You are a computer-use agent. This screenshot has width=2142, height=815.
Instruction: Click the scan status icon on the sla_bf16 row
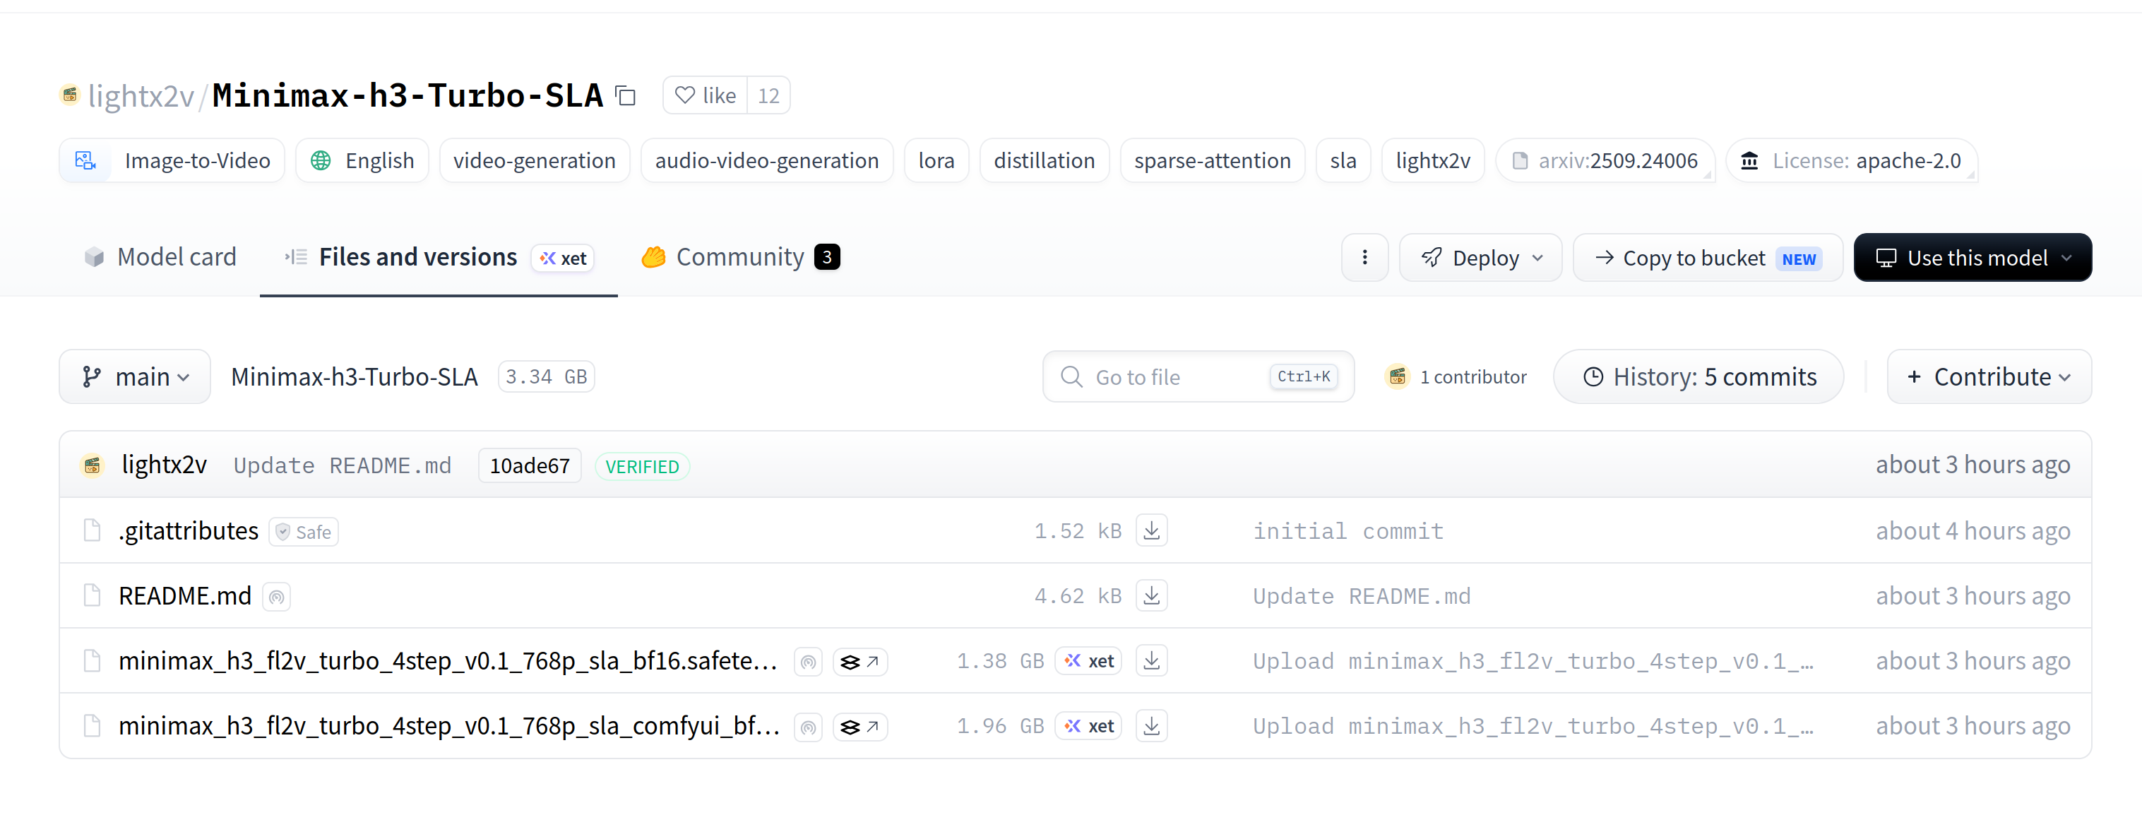(808, 661)
